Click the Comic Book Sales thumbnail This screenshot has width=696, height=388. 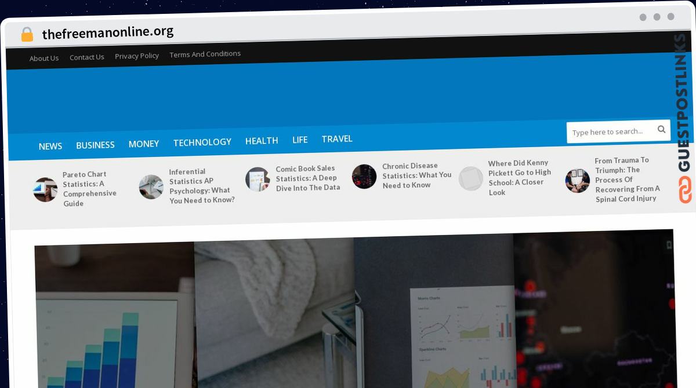click(x=258, y=180)
